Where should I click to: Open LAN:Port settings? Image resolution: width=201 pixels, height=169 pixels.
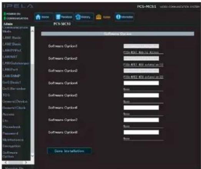click(10, 69)
